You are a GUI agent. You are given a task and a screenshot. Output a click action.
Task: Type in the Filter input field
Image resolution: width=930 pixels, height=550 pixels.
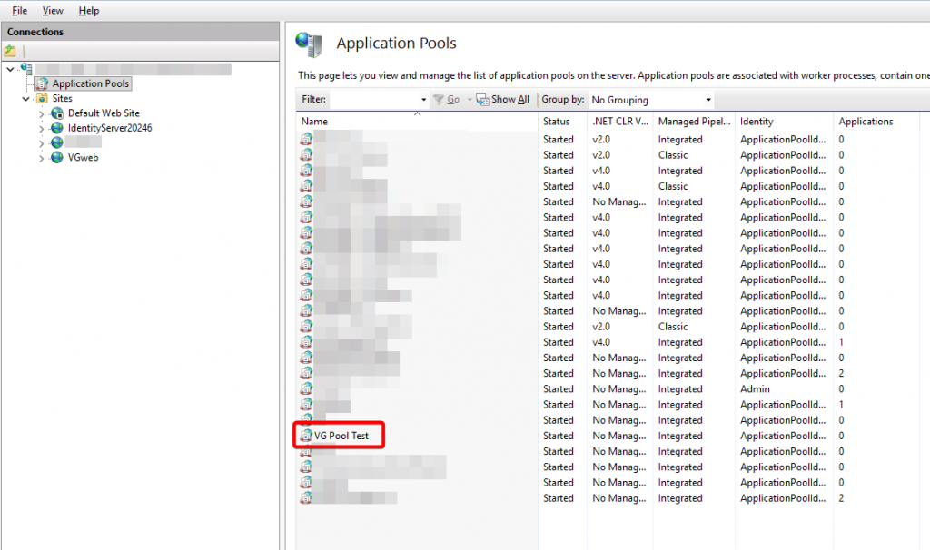point(372,100)
